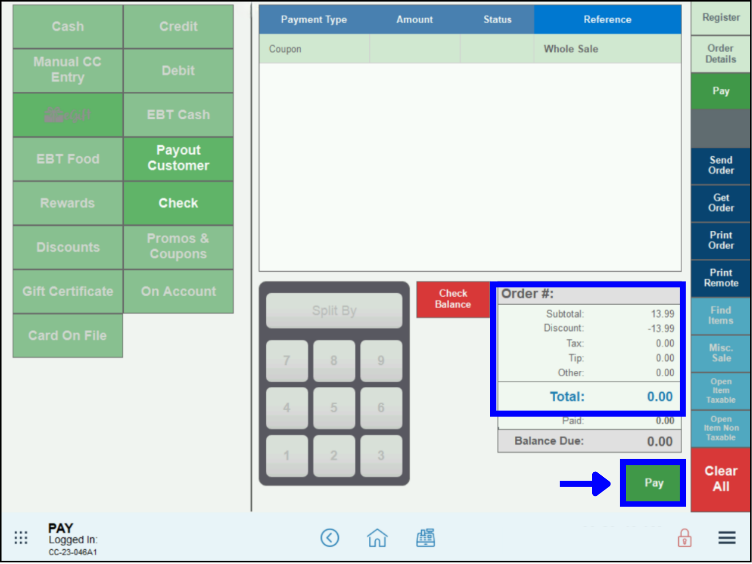
Task: Select the Pay tab under Order Details
Action: click(720, 91)
